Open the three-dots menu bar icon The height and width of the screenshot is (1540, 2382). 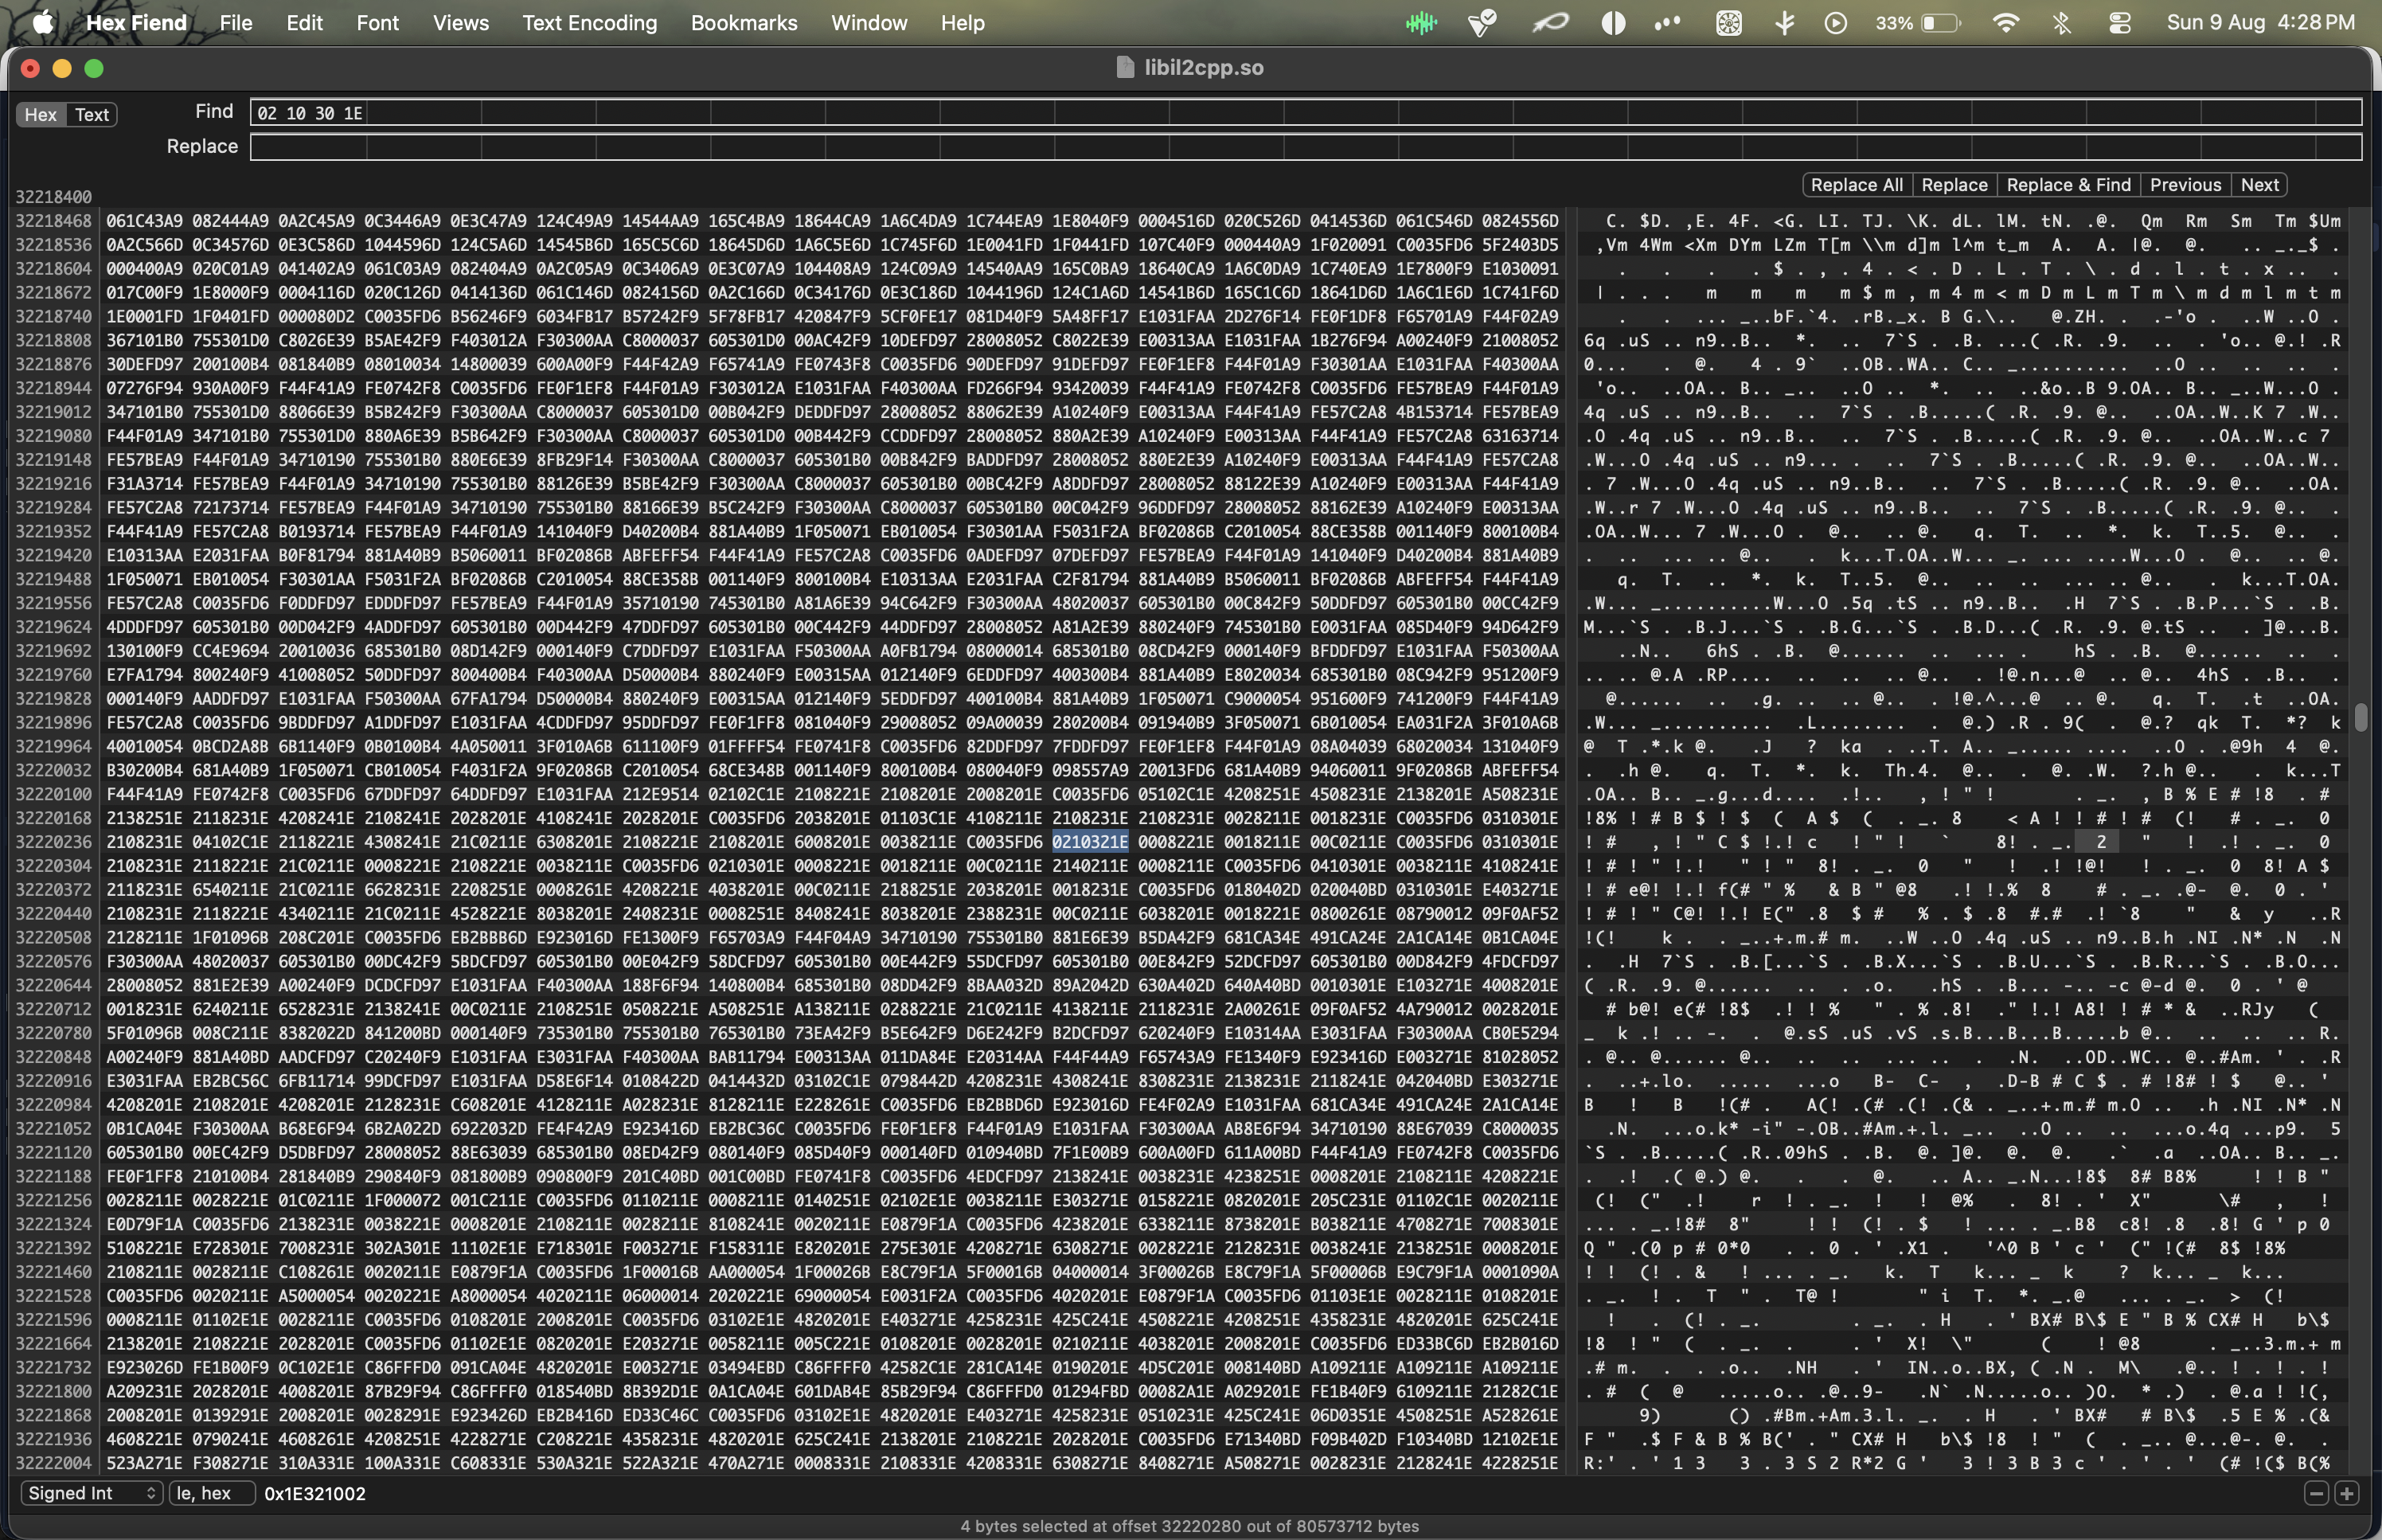click(1667, 22)
